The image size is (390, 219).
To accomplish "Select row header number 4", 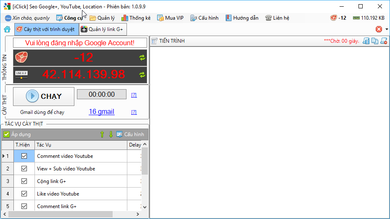I will [x=8, y=194].
